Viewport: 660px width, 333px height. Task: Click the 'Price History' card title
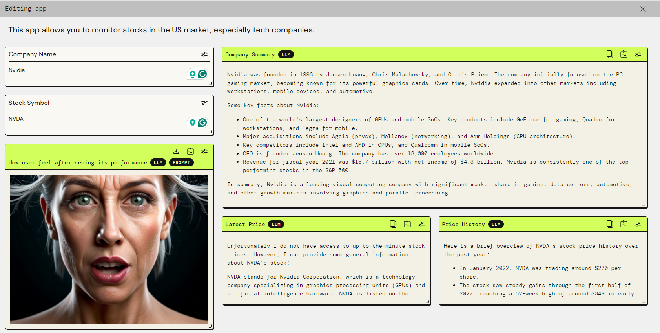click(463, 224)
